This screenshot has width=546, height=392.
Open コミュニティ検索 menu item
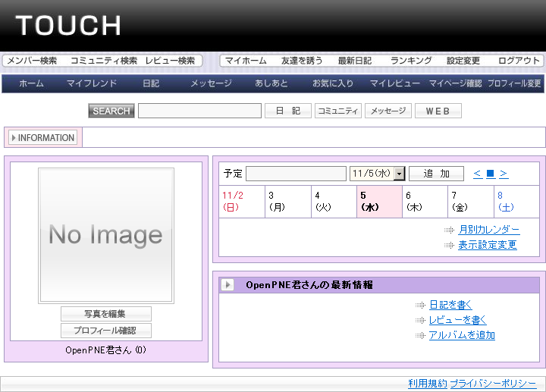point(104,61)
